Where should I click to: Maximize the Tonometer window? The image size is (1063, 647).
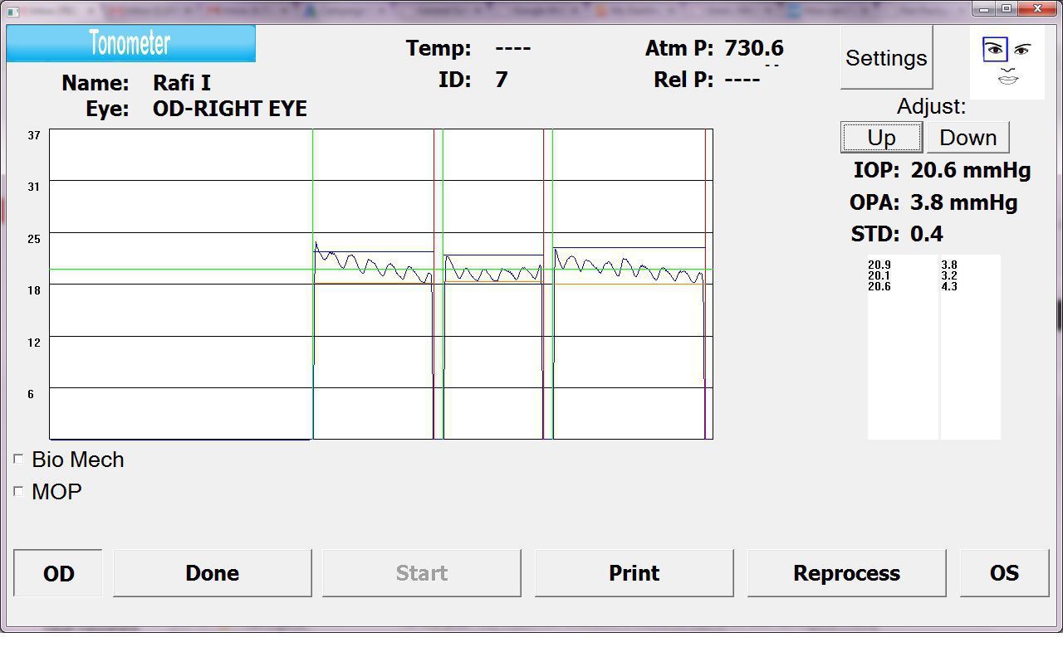pyautogui.click(x=1006, y=9)
